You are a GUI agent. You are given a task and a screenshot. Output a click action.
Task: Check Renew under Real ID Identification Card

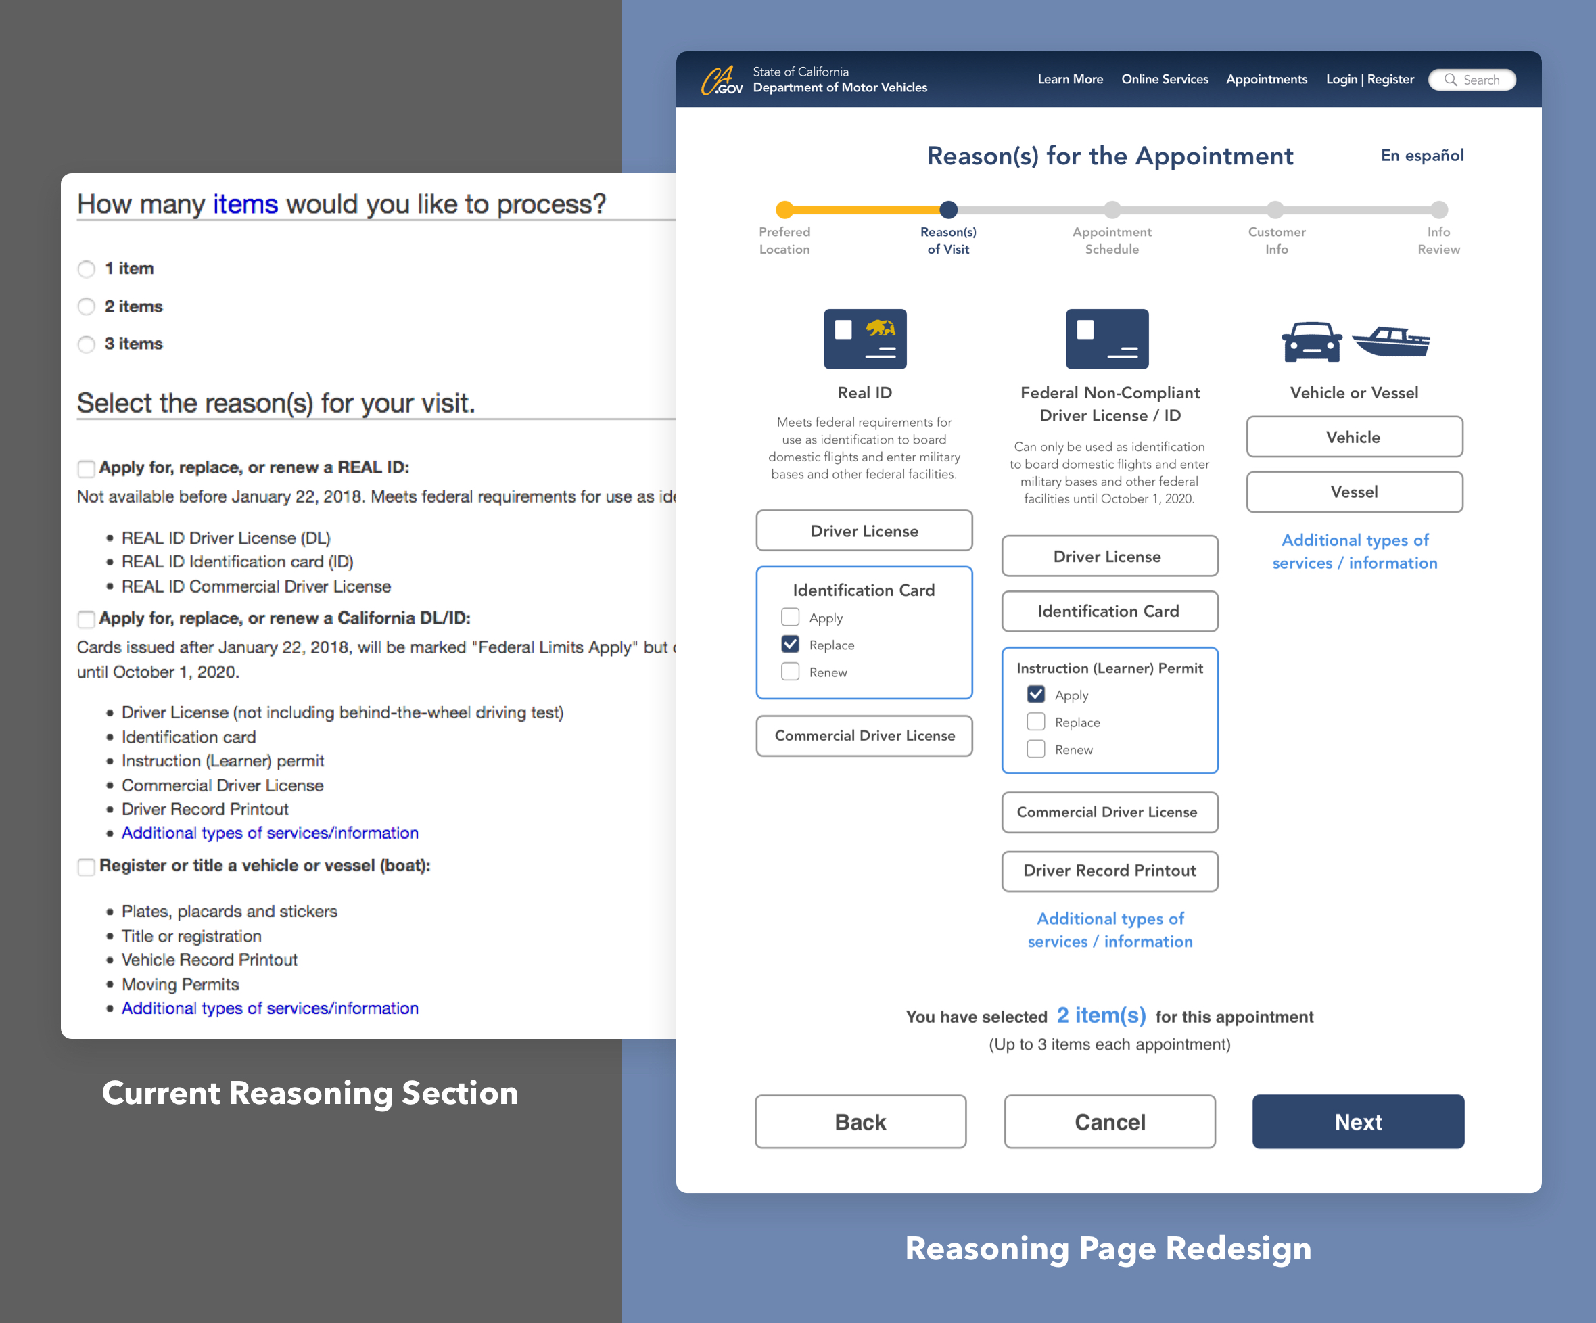(x=791, y=671)
